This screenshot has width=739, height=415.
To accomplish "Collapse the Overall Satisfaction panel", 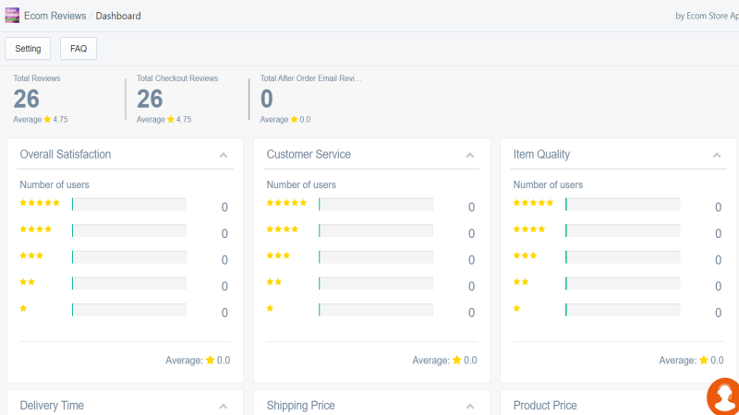I will pyautogui.click(x=224, y=155).
